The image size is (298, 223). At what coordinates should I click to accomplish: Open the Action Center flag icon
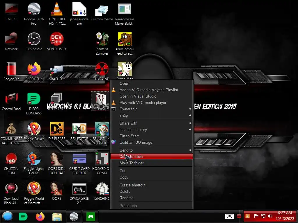click(256, 216)
